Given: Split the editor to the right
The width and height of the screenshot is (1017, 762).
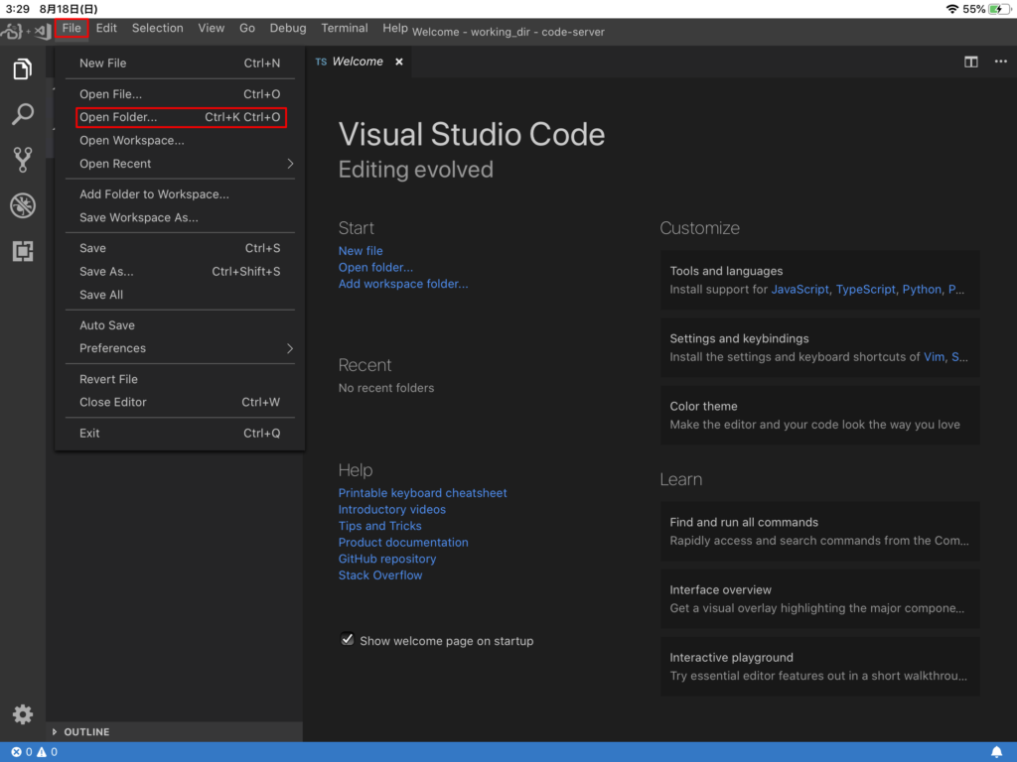Looking at the screenshot, I should tap(970, 62).
